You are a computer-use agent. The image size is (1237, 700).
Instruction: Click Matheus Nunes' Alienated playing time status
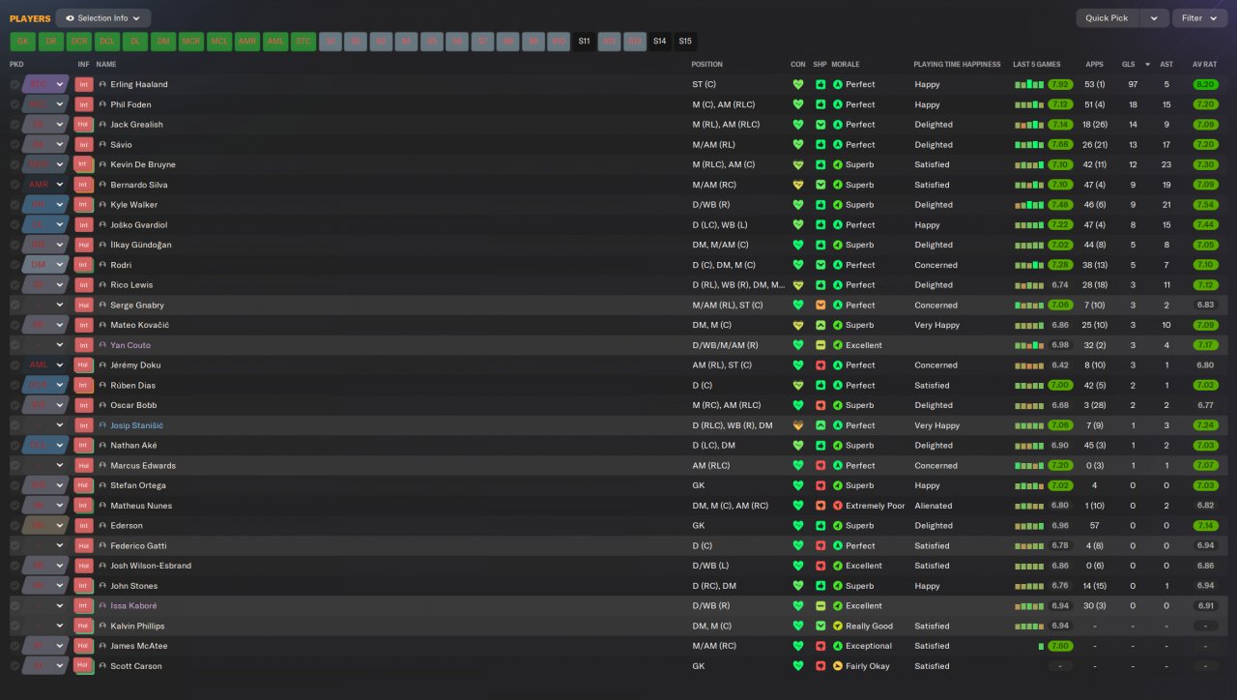point(934,506)
